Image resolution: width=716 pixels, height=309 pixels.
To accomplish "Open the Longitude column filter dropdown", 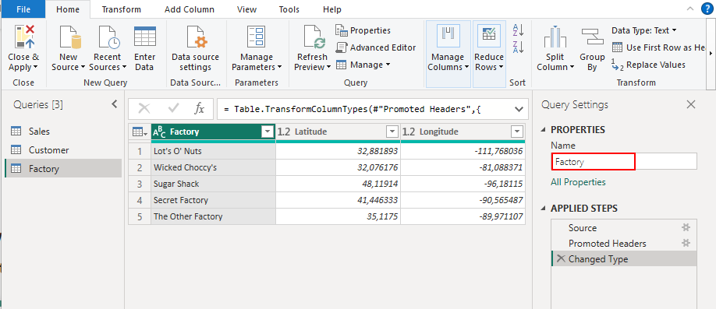I will pos(517,132).
